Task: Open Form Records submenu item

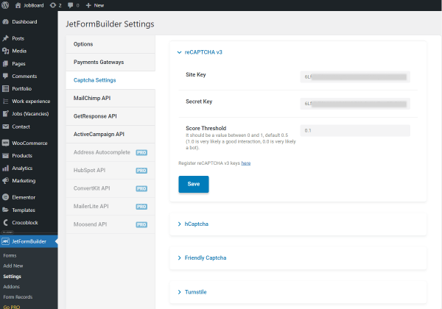Action: coord(18,297)
